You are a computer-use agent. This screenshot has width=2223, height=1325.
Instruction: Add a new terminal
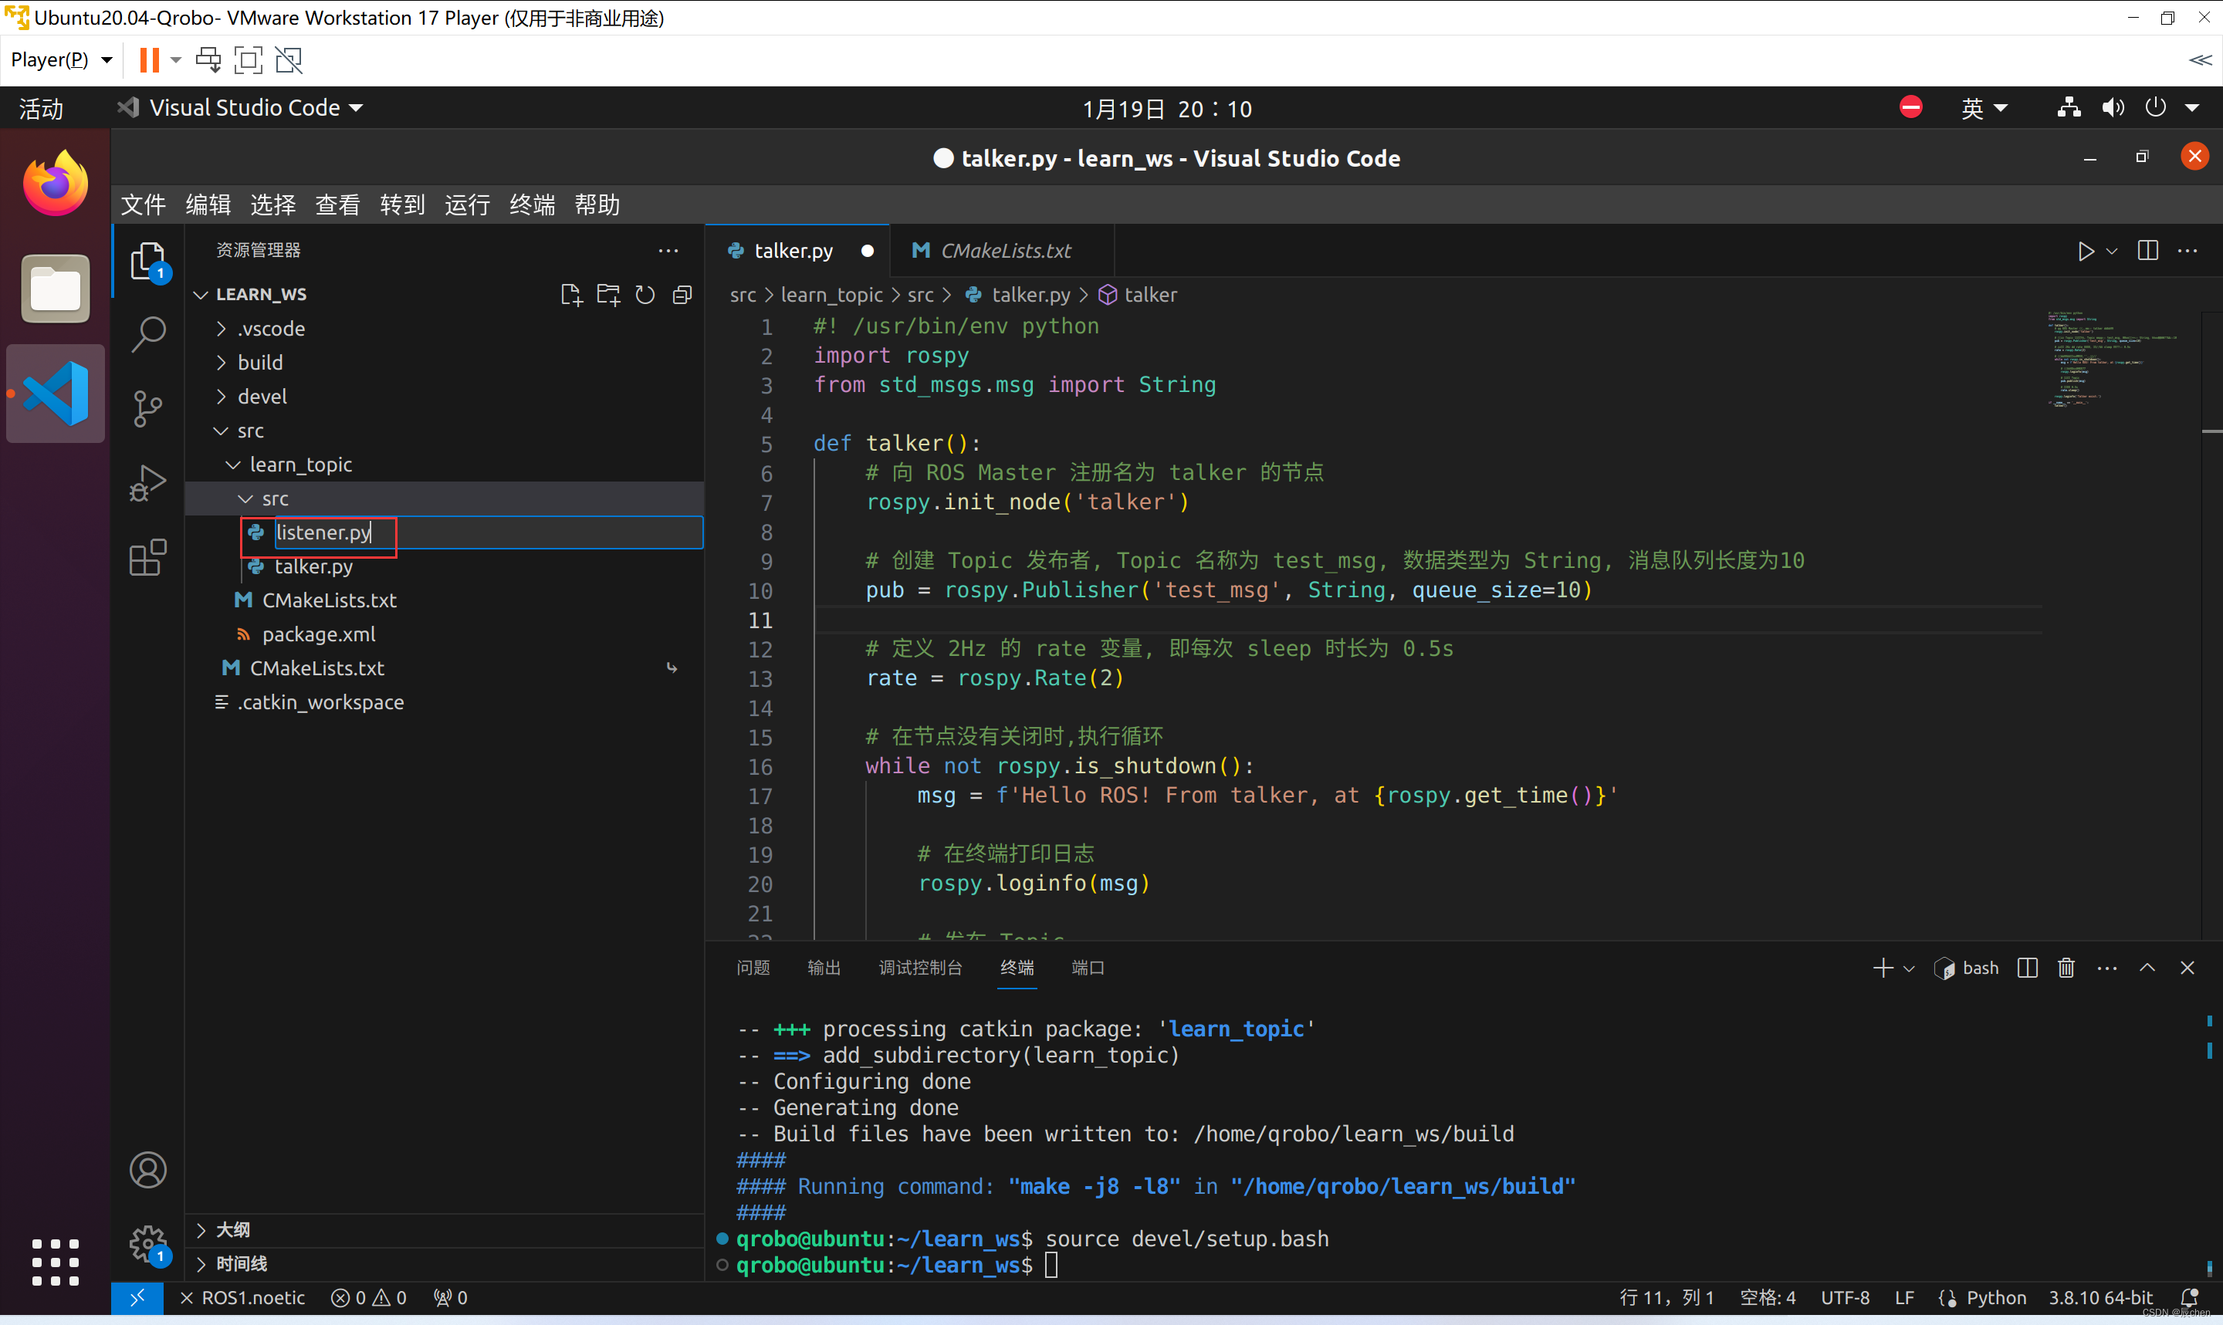click(x=1882, y=968)
